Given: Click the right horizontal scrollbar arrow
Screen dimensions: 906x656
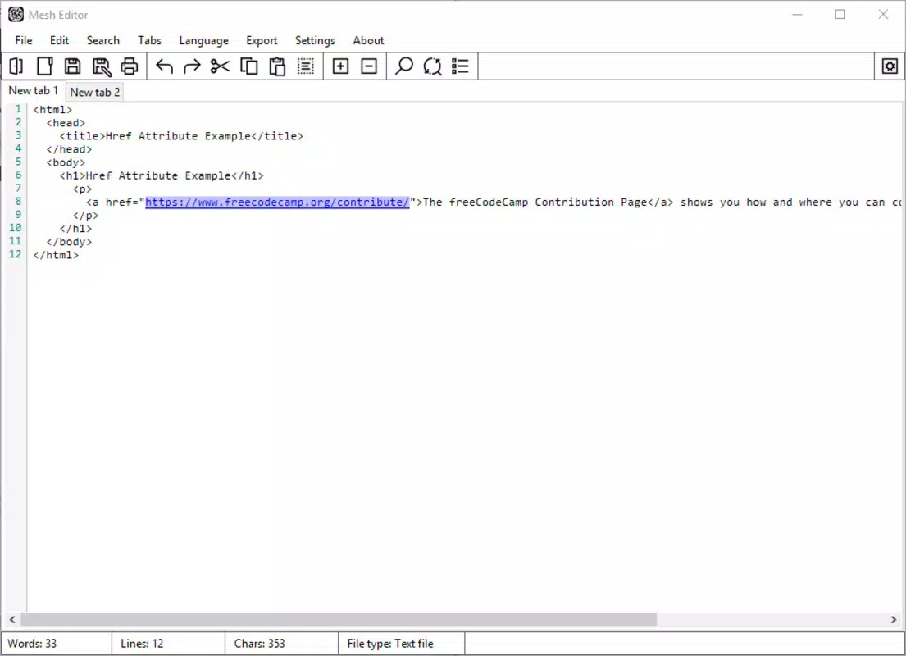Looking at the screenshot, I should (x=893, y=620).
